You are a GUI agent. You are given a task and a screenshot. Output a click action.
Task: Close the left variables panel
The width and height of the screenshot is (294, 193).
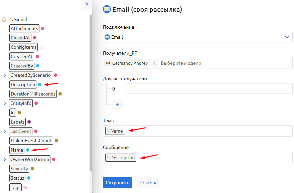coord(87,4)
